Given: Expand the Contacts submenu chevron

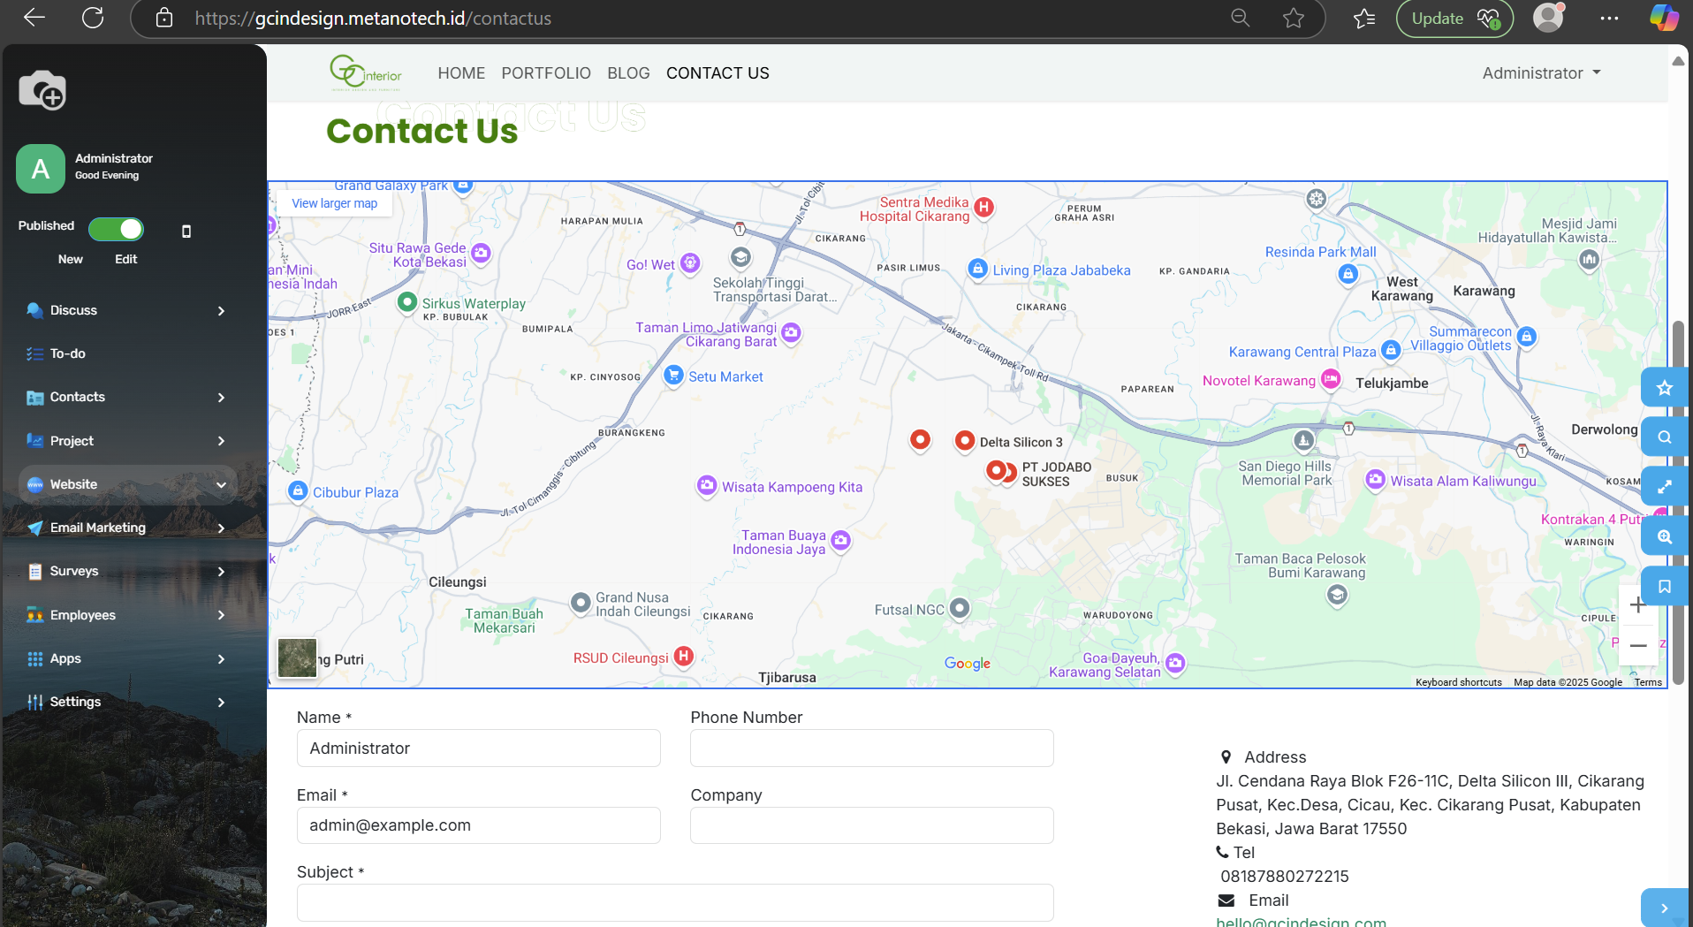Looking at the screenshot, I should click(x=221, y=398).
